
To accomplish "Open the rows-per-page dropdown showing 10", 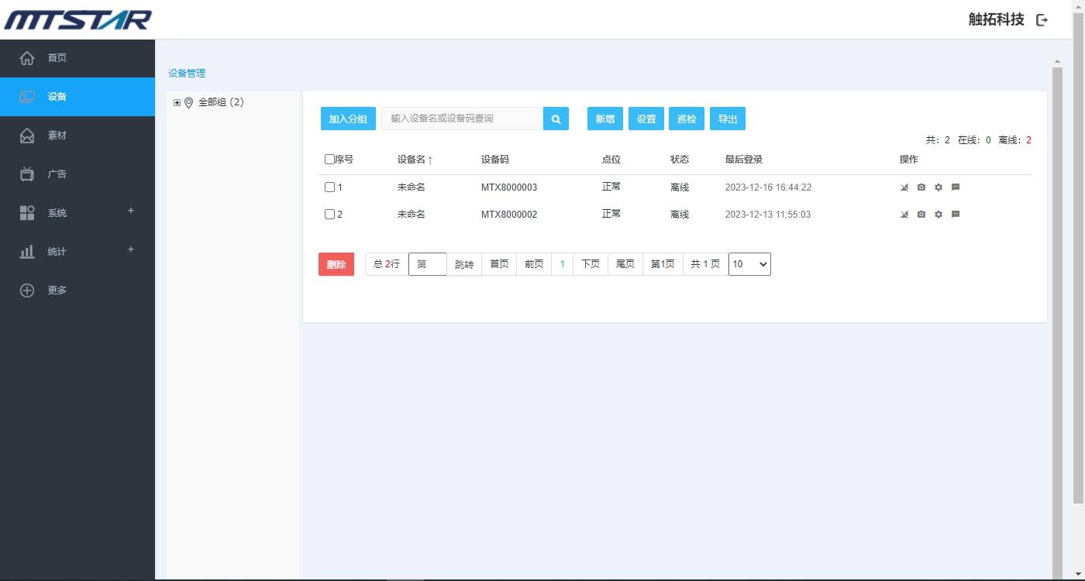I will pyautogui.click(x=749, y=264).
